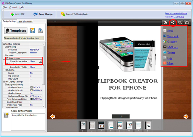The image size is (193, 137).
Task: Open the Convert menu
Action: pyautogui.click(x=13, y=7)
